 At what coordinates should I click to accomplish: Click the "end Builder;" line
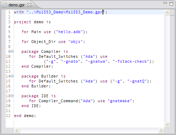(36, 86)
